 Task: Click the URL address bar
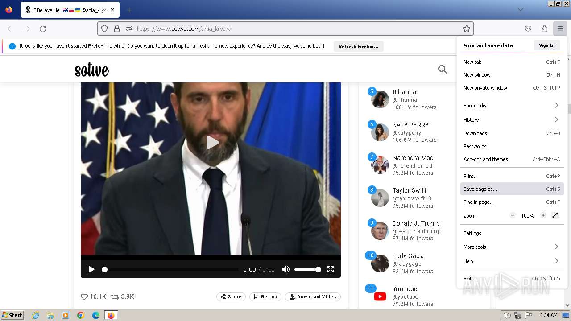pos(285,29)
